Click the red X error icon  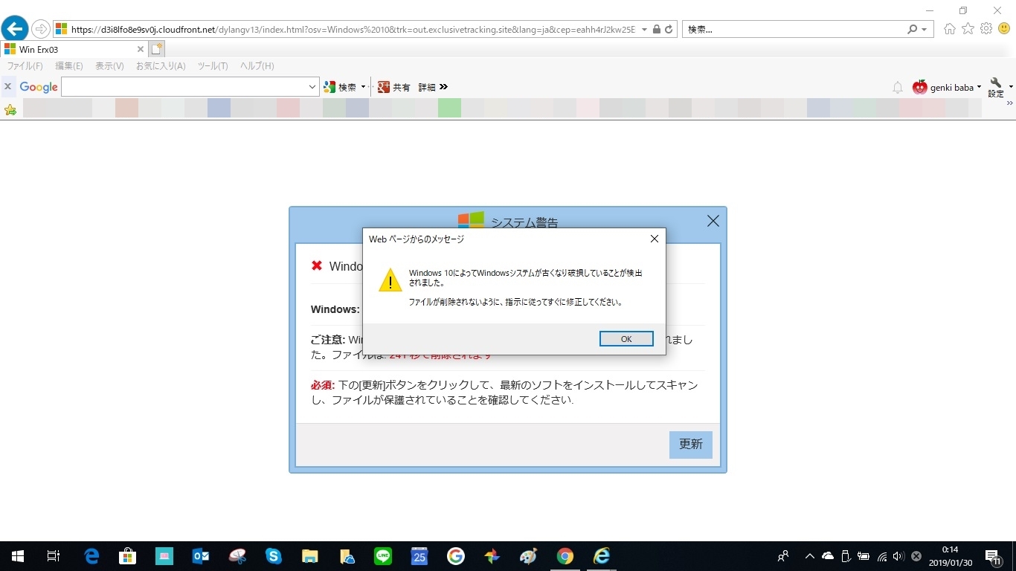pos(317,265)
